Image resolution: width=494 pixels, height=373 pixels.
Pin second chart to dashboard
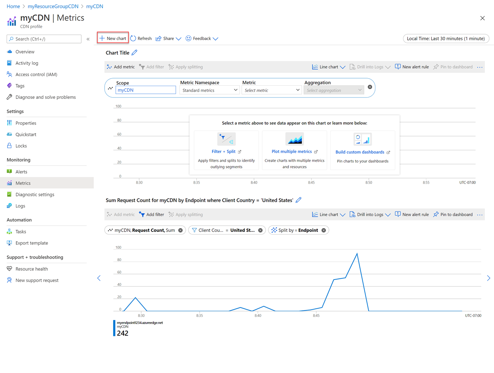pyautogui.click(x=453, y=214)
